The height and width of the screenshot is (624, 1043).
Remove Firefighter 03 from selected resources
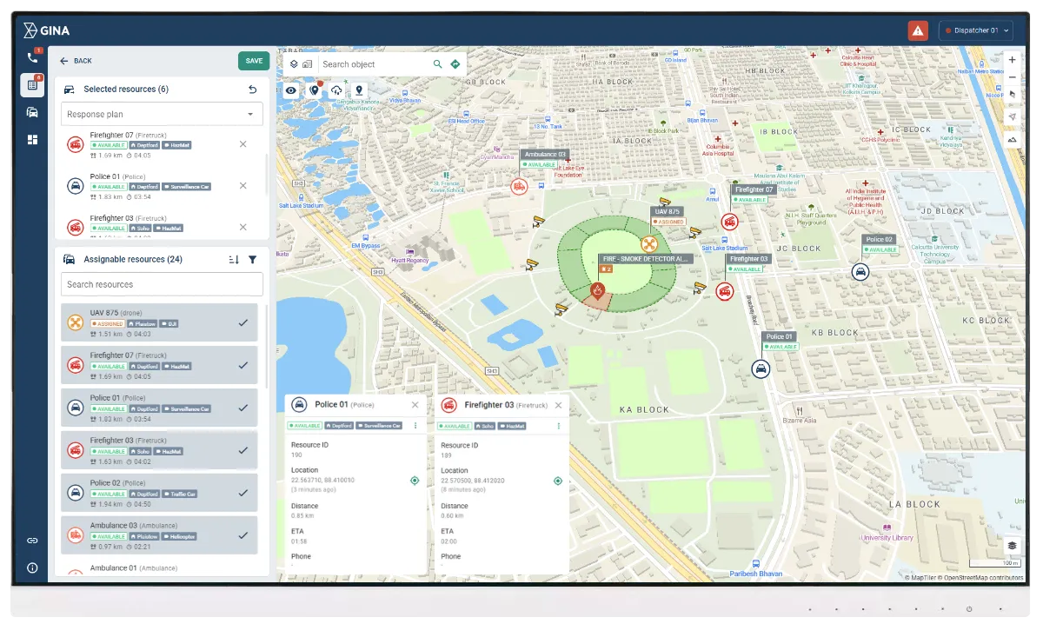tap(242, 227)
